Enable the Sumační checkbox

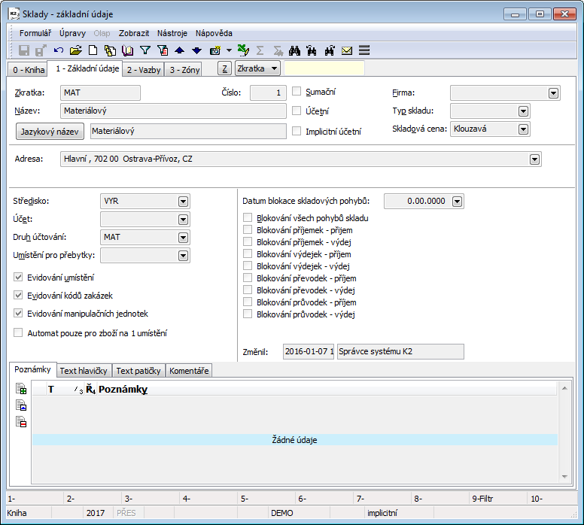coord(297,92)
